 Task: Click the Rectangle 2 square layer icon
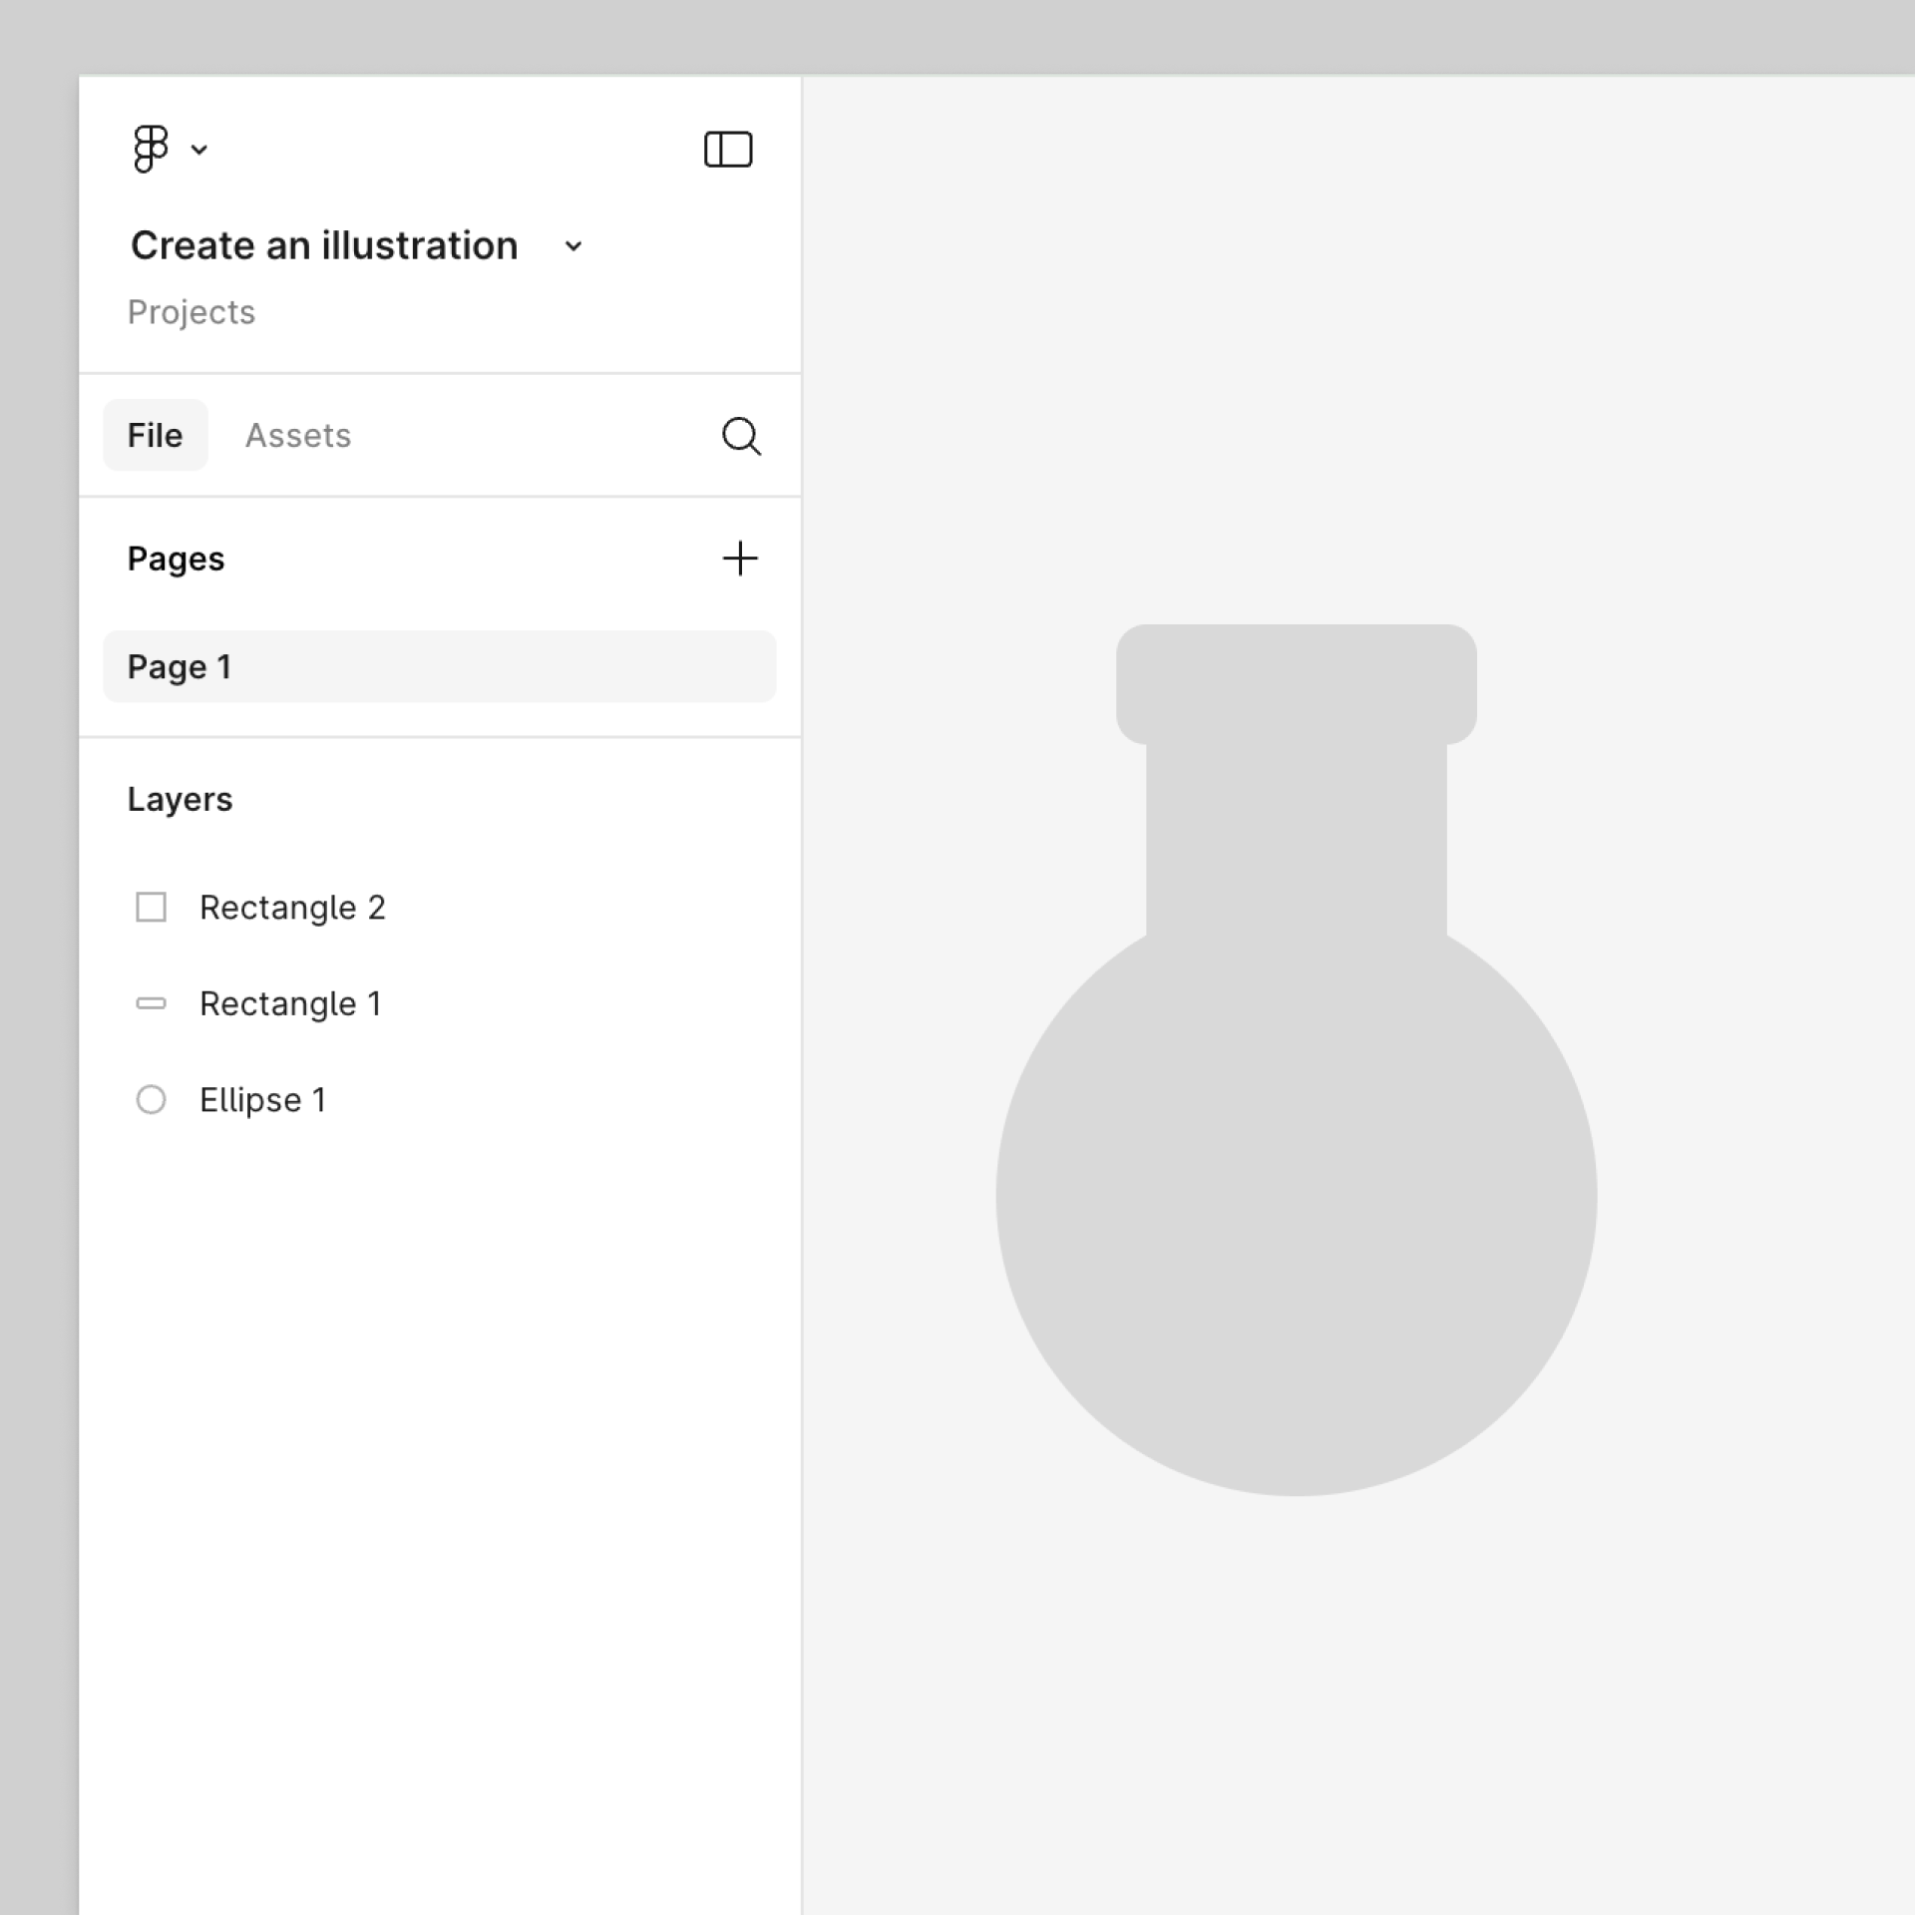click(x=151, y=907)
